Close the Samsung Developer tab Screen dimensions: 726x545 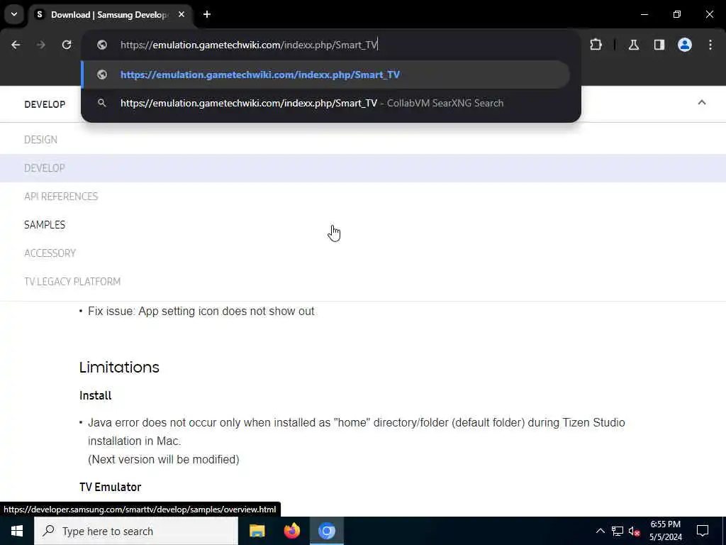(181, 14)
